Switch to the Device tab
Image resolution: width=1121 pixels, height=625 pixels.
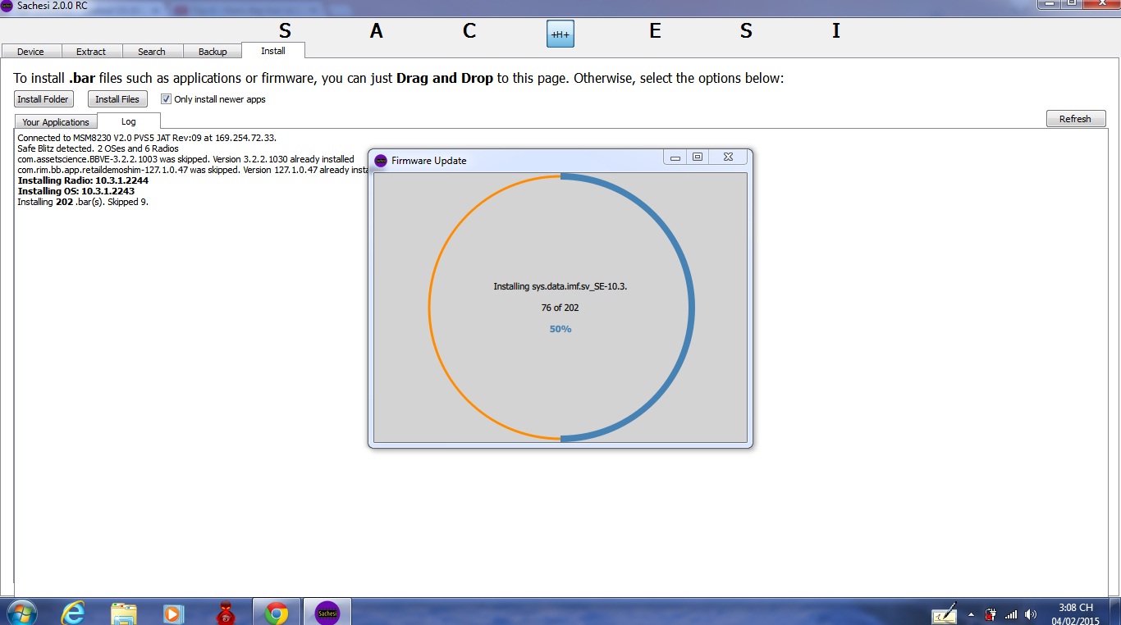click(x=31, y=51)
